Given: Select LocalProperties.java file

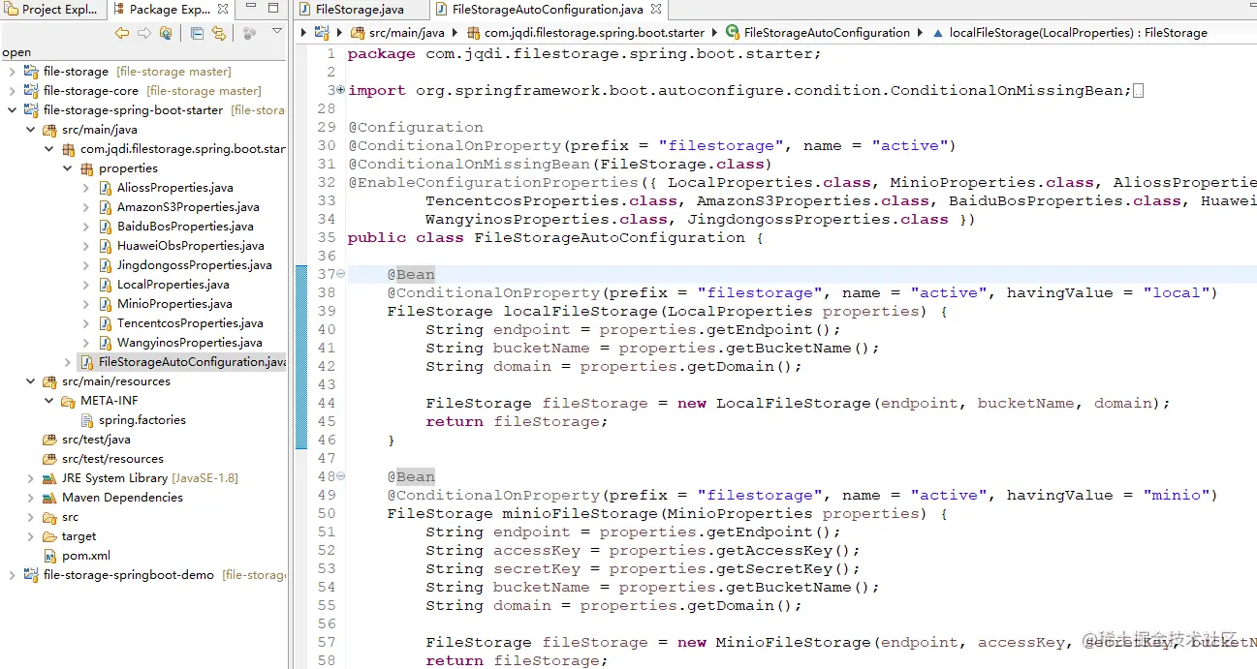Looking at the screenshot, I should pos(164,285).
